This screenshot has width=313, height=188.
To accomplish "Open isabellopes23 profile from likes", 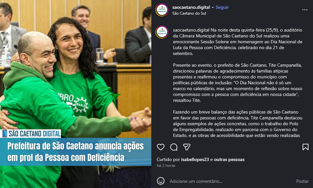I will point(195,159).
